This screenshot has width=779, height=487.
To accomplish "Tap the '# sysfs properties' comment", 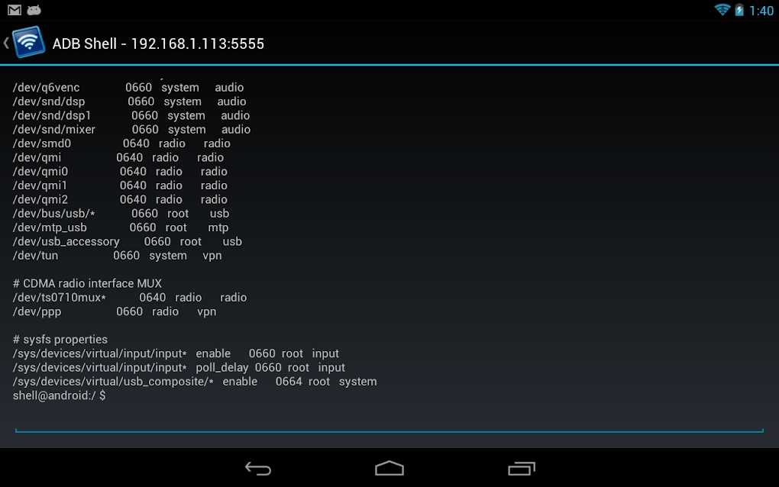I will coord(60,340).
